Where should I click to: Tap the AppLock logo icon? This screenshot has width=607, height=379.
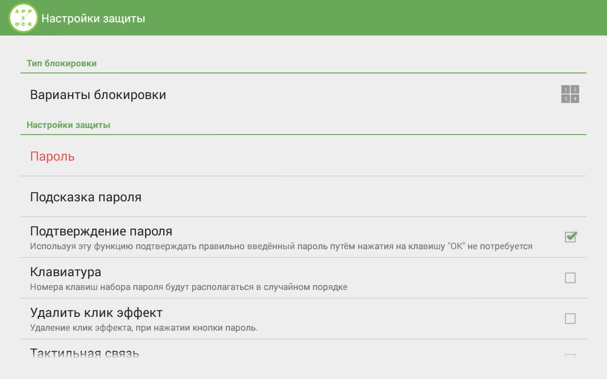coord(23,18)
